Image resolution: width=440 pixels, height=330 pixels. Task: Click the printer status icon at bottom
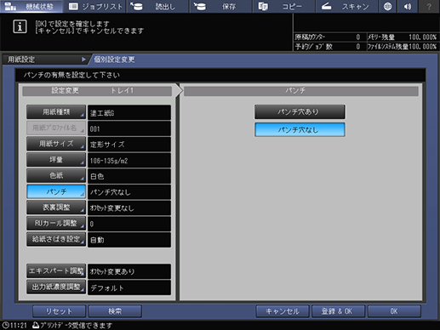tap(36, 325)
